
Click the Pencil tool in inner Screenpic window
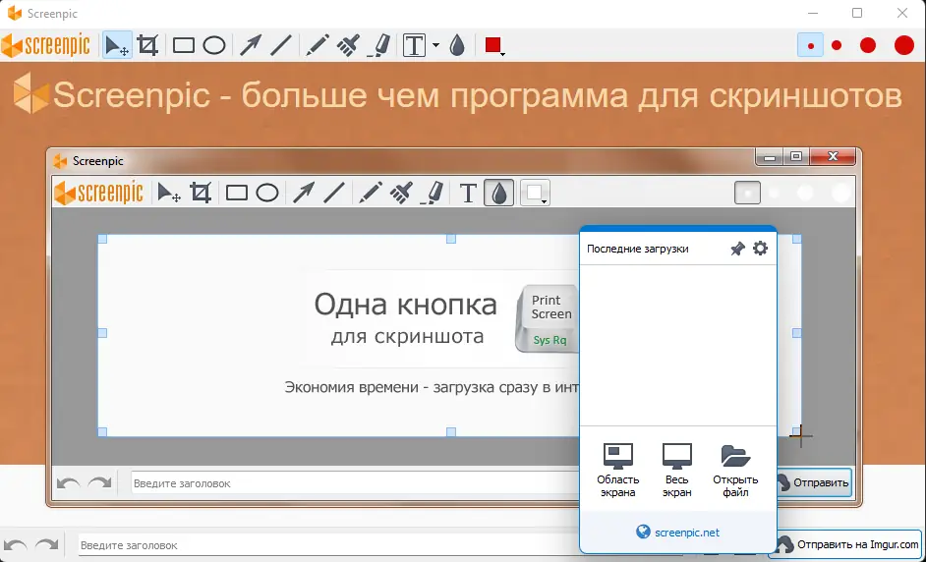click(371, 193)
